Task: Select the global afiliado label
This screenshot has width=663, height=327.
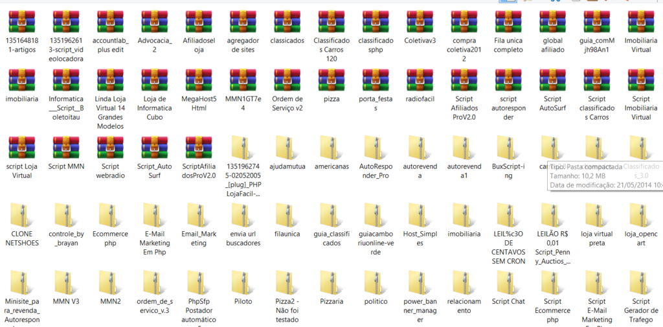Action: pyautogui.click(x=553, y=45)
